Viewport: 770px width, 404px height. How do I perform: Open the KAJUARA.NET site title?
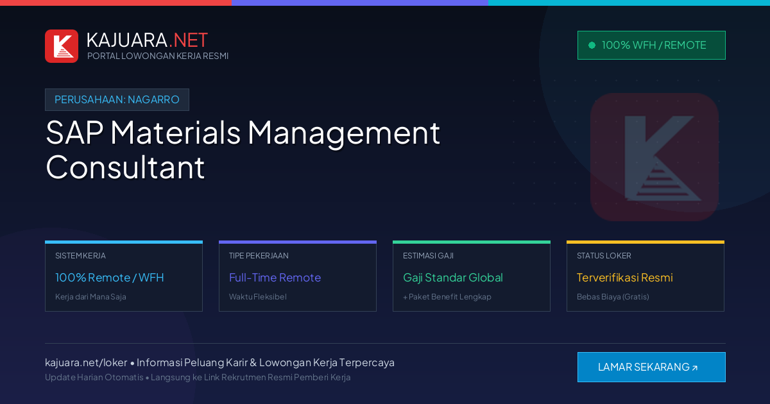pos(147,40)
